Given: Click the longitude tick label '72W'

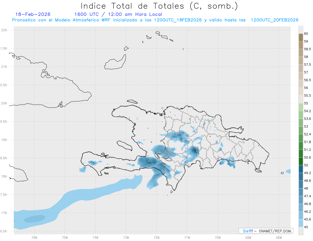Looking at the screenshot, I should pos(156,238).
